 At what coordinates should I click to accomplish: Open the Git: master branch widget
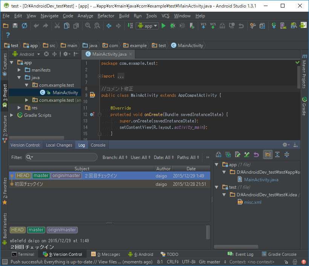(x=213, y=262)
